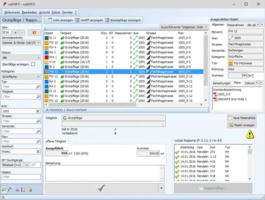
Task: Open the PDF Übersicht Grün Kreis 1
Action: pos(230,99)
